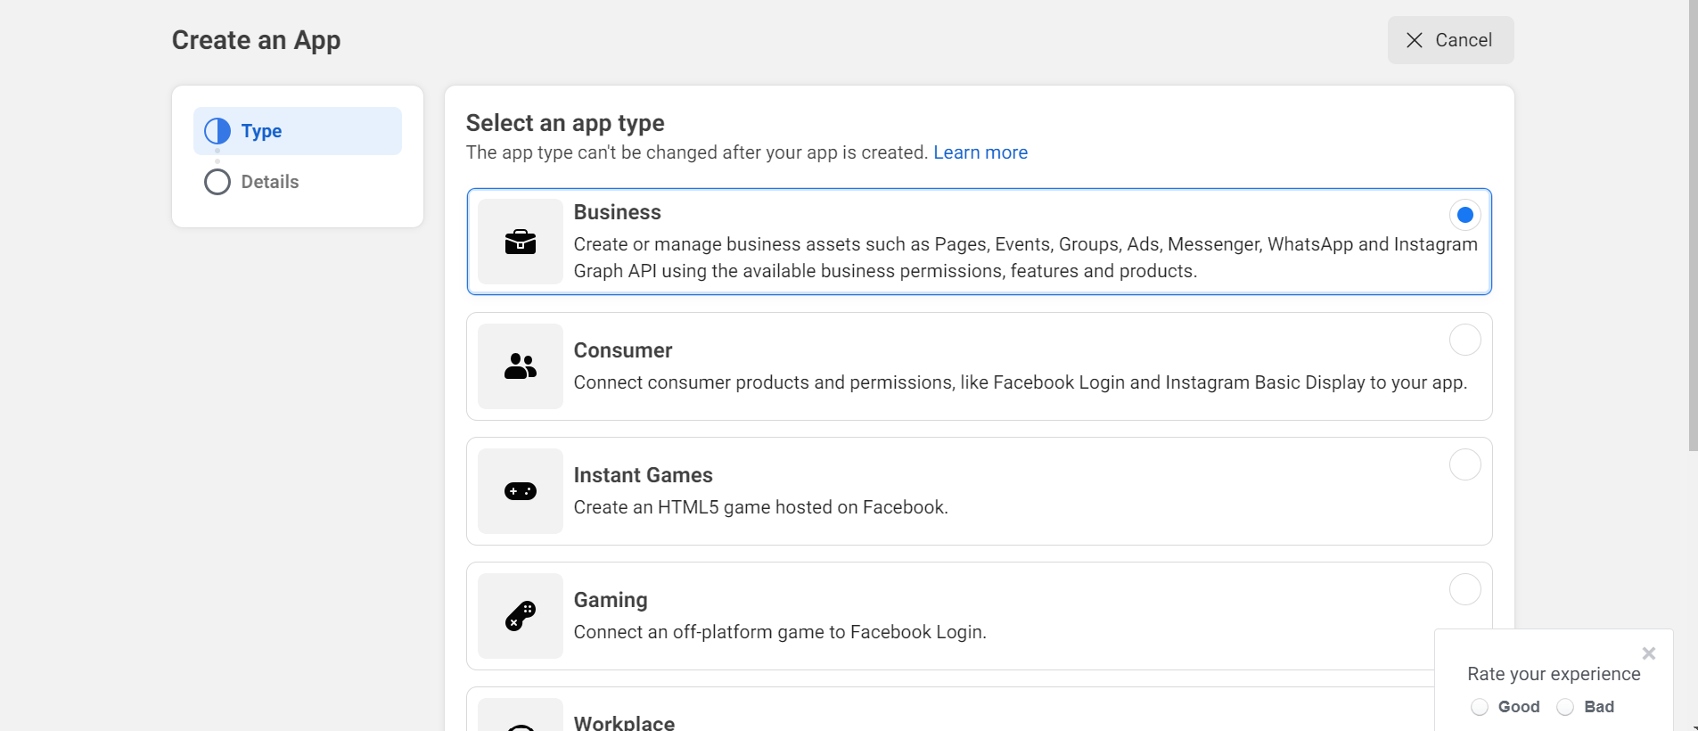
Task: Click the Business briefcase icon
Action: tap(521, 242)
